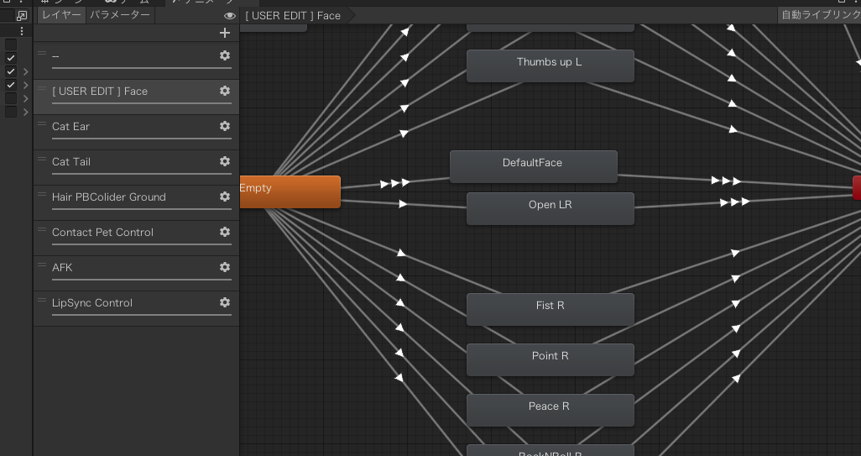This screenshot has width=861, height=456.
Task: Switch to the パラメーター tab
Action: (120, 15)
